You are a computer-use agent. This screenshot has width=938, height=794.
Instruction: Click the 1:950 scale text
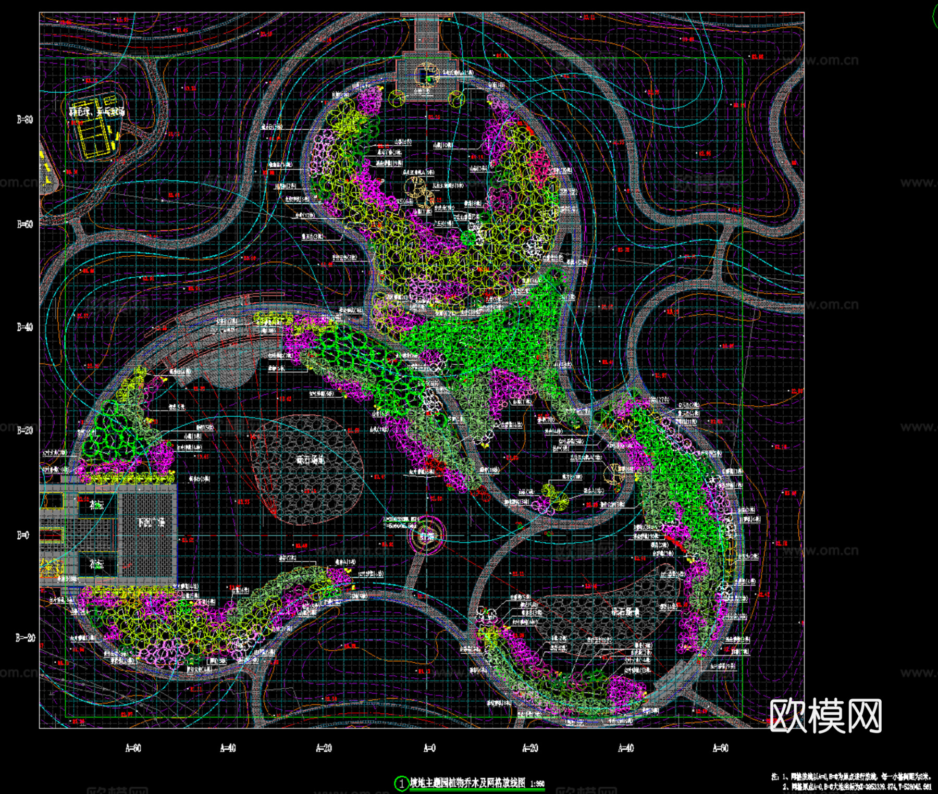[537, 784]
